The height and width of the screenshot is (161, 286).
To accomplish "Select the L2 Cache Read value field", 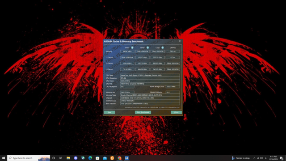I will [x=127, y=64].
